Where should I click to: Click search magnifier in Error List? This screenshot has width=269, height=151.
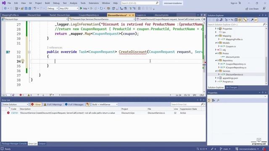coord(202,104)
